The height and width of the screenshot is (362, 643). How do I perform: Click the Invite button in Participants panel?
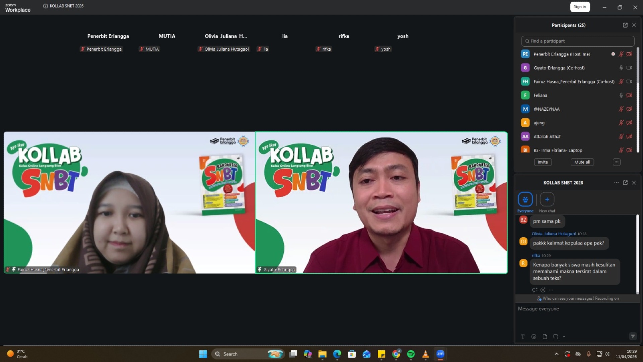[543, 162]
